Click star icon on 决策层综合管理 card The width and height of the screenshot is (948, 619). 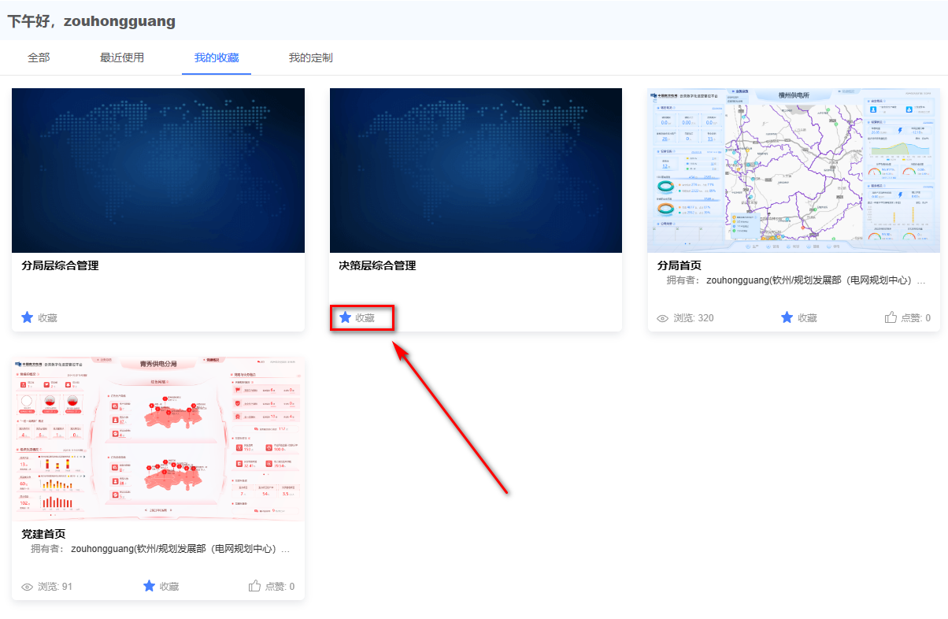coord(345,317)
